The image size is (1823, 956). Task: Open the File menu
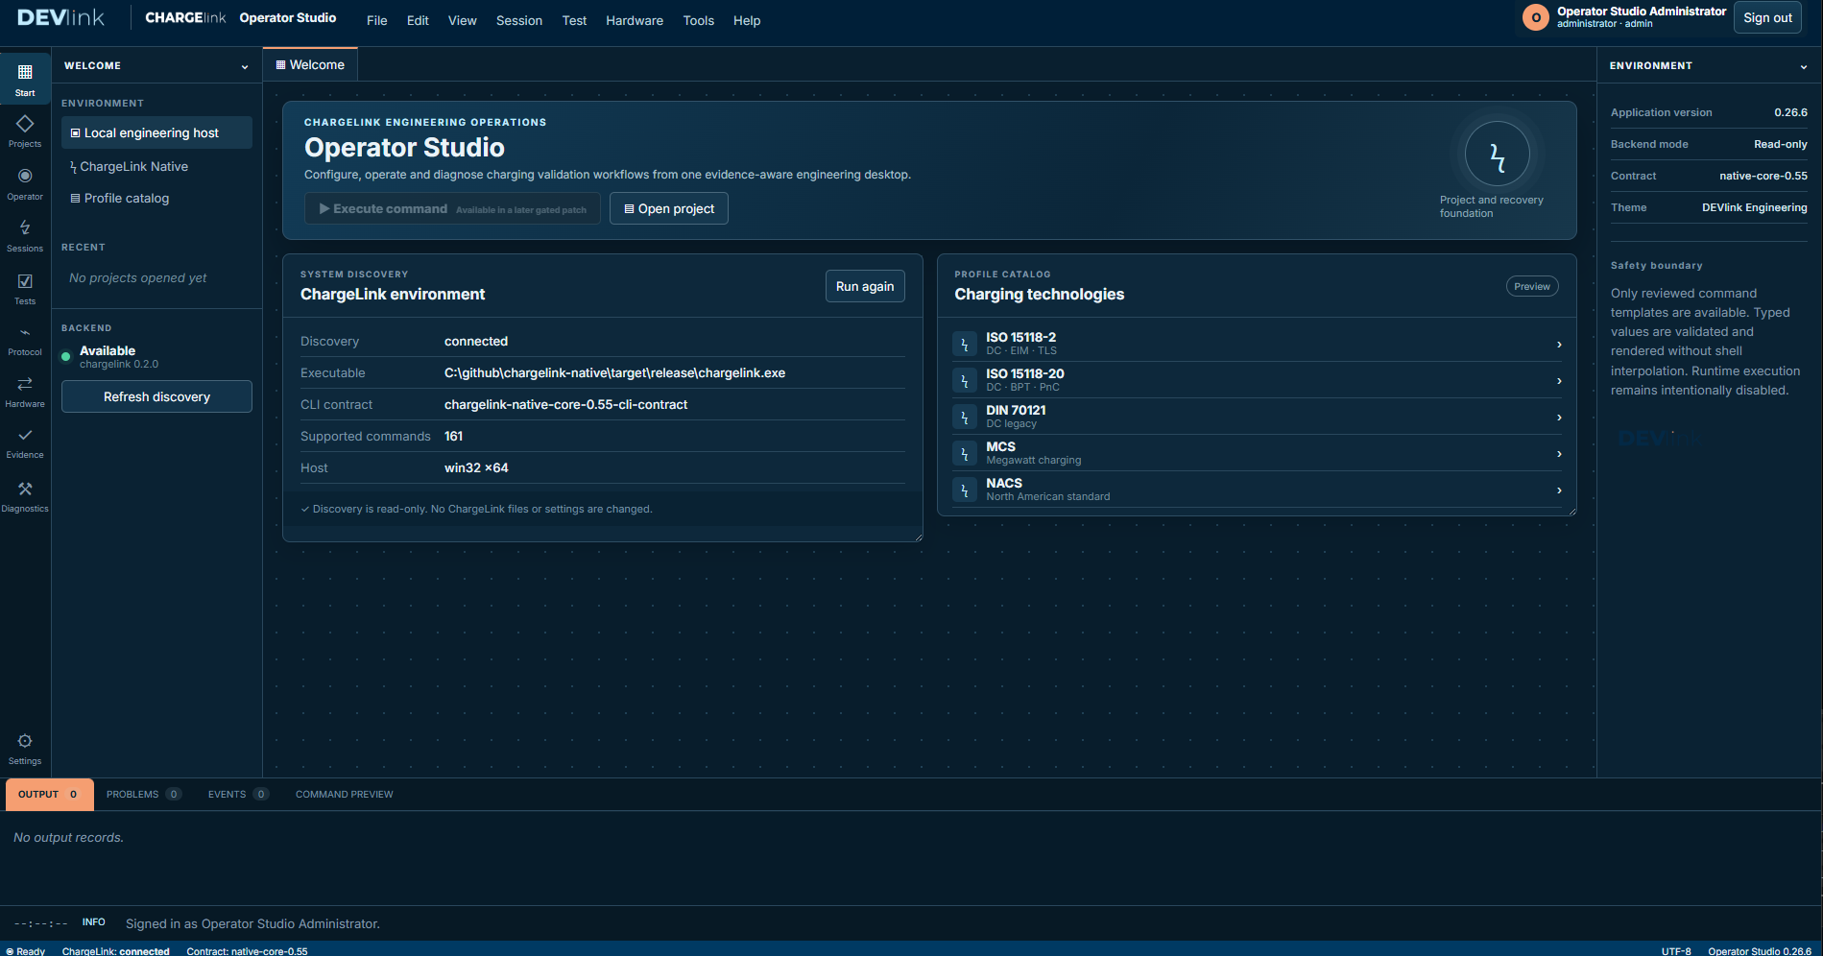(377, 20)
